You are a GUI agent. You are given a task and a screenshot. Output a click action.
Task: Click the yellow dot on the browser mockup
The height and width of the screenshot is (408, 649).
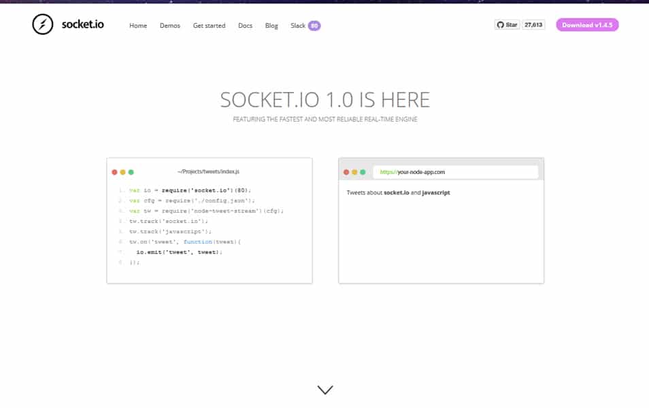point(355,172)
